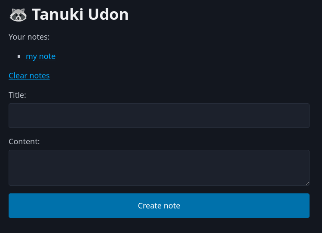Viewport: 322px width, 233px height.
Task: Click the bullet beside my note
Action: tap(19, 56)
